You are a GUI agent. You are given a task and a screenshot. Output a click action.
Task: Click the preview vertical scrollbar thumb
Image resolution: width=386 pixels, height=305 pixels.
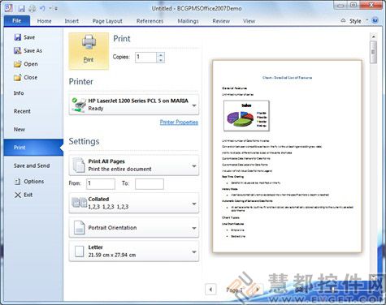point(374,52)
